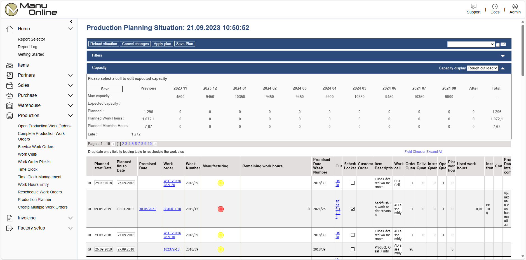This screenshot has width=526, height=260.
Task: Click the Warehouse sidebar icon
Action: 10,106
